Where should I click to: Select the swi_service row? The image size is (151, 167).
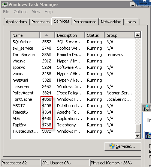[x=73, y=48]
